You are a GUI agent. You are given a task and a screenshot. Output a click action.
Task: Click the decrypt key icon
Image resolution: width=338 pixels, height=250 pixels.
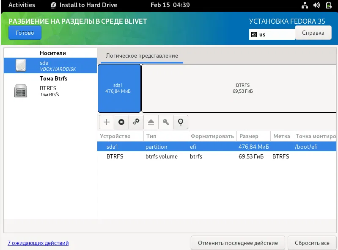[166, 122]
